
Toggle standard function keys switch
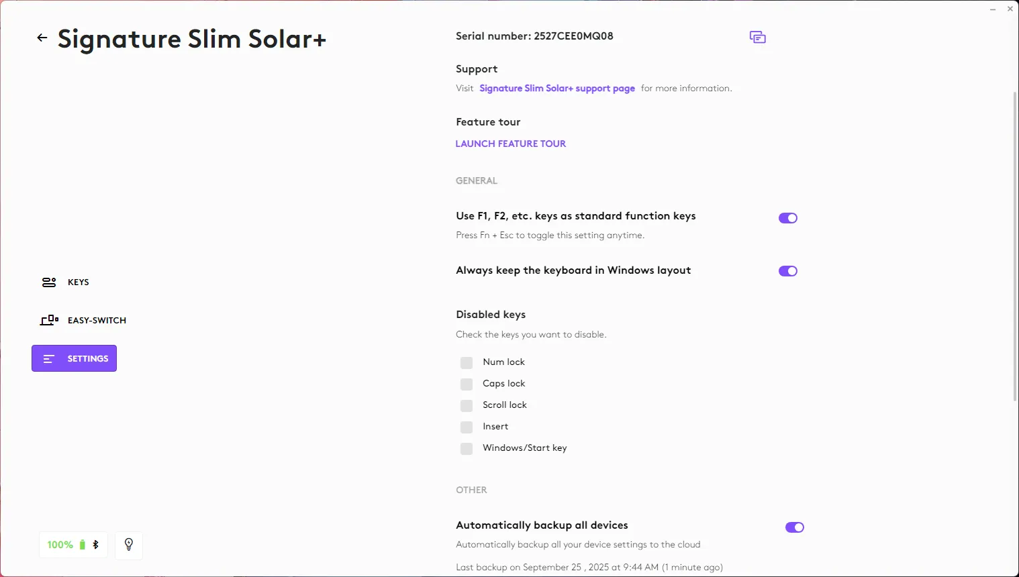click(788, 218)
